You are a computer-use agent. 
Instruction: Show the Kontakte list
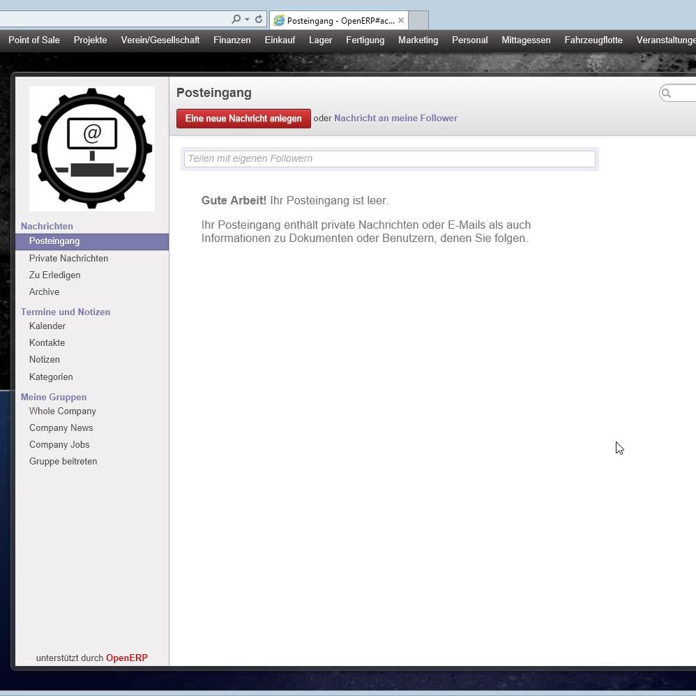click(47, 343)
